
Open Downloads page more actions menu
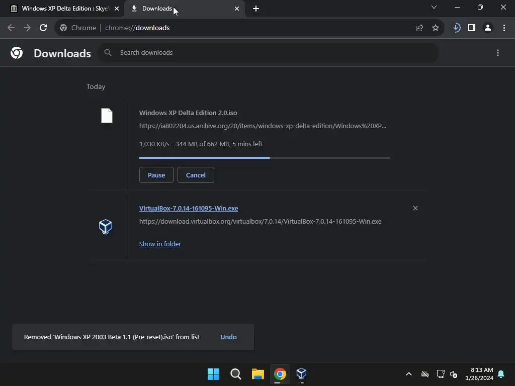[498, 53]
